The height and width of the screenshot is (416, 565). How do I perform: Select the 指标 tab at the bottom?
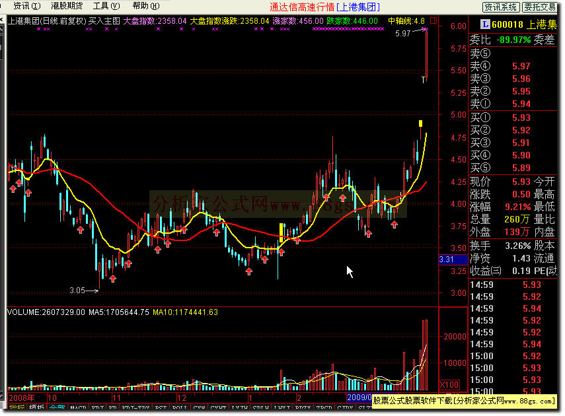tap(17, 408)
